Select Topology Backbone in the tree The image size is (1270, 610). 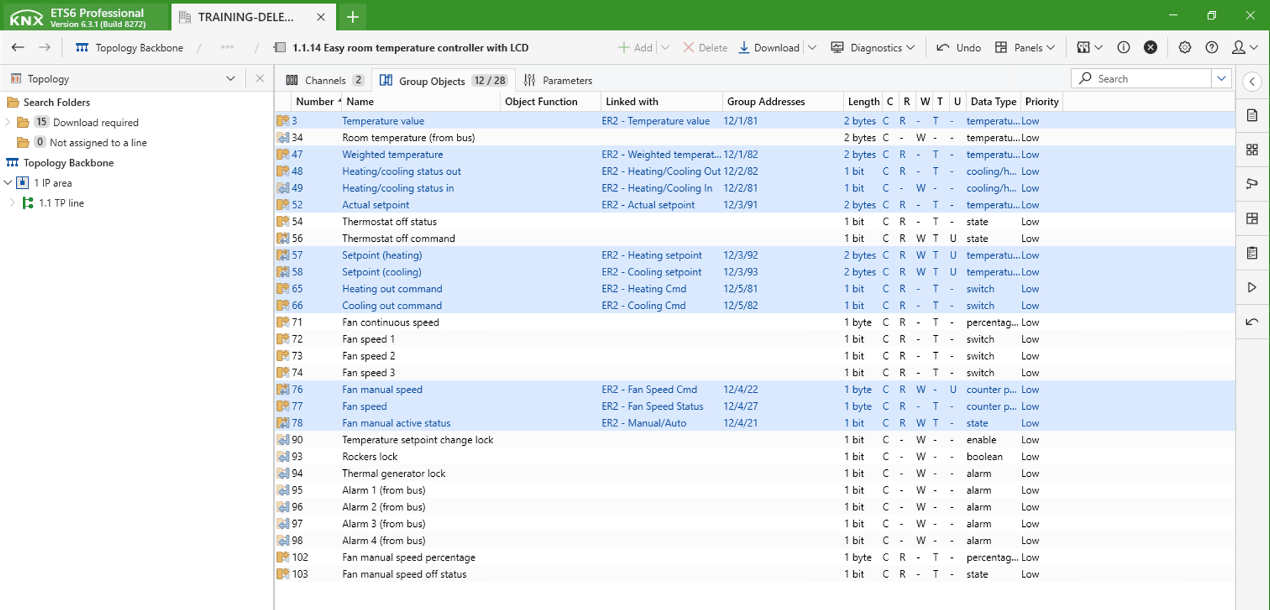pos(68,162)
